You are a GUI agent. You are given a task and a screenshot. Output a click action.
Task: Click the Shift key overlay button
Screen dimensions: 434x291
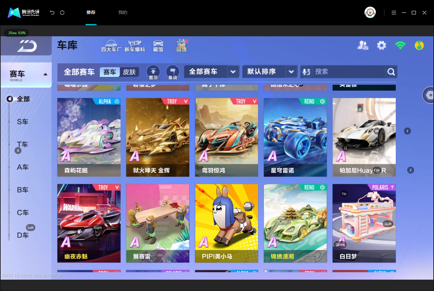point(388,224)
